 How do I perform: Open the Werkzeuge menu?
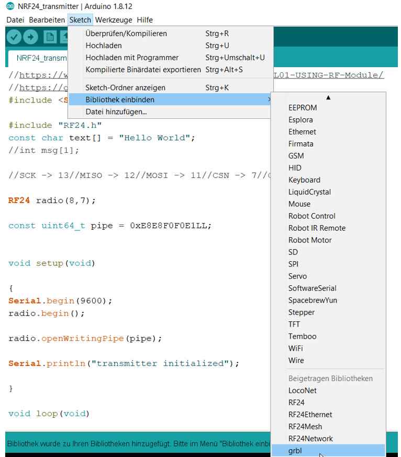pos(114,20)
